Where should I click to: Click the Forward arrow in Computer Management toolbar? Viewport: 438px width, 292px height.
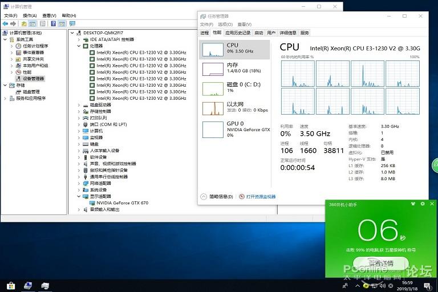click(x=13, y=24)
